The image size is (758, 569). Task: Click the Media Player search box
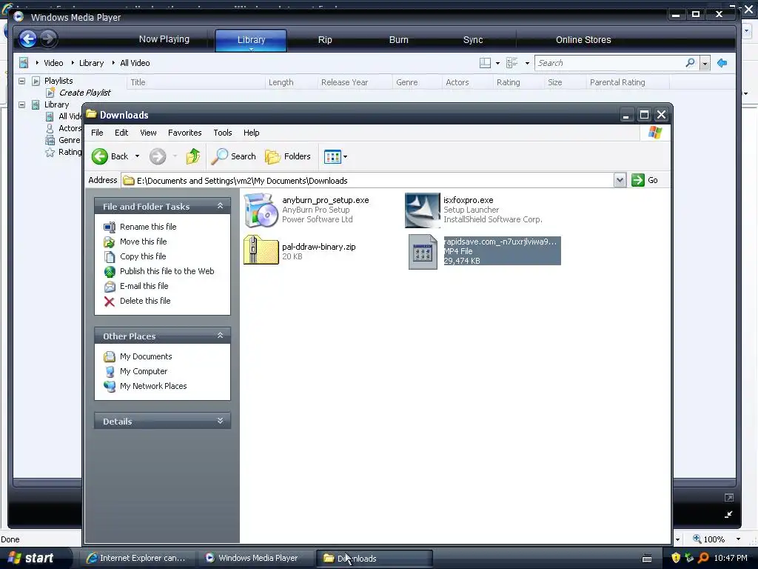click(x=609, y=63)
